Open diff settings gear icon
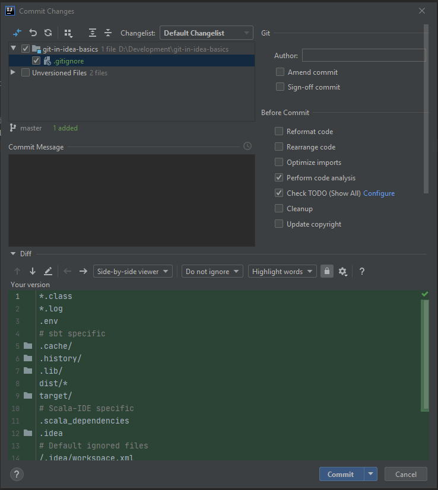The width and height of the screenshot is (438, 490). [x=343, y=272]
